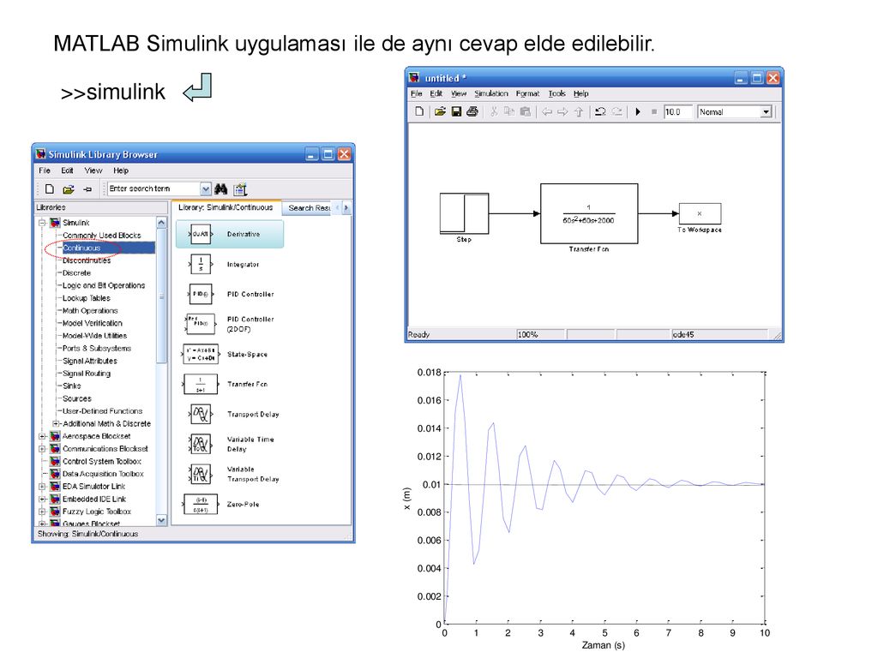Click the New model icon in Library Browser toolbar
Viewport: 878px width, 658px height.
coord(49,189)
